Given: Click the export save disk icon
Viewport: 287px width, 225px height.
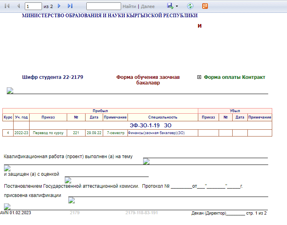Looking at the screenshot, I should [170, 6].
